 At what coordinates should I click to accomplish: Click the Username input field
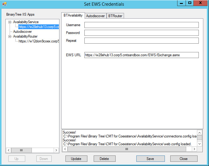tap(141, 25)
